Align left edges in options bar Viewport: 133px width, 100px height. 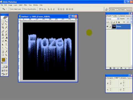[x=49, y=9]
